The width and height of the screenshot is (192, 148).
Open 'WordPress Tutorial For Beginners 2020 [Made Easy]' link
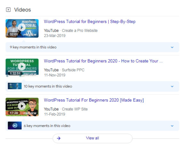(x=94, y=100)
